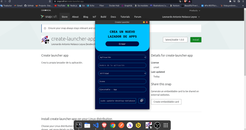Click the info icon in the notice banner
Viewport: 246px width, 130px height.
point(45,29)
